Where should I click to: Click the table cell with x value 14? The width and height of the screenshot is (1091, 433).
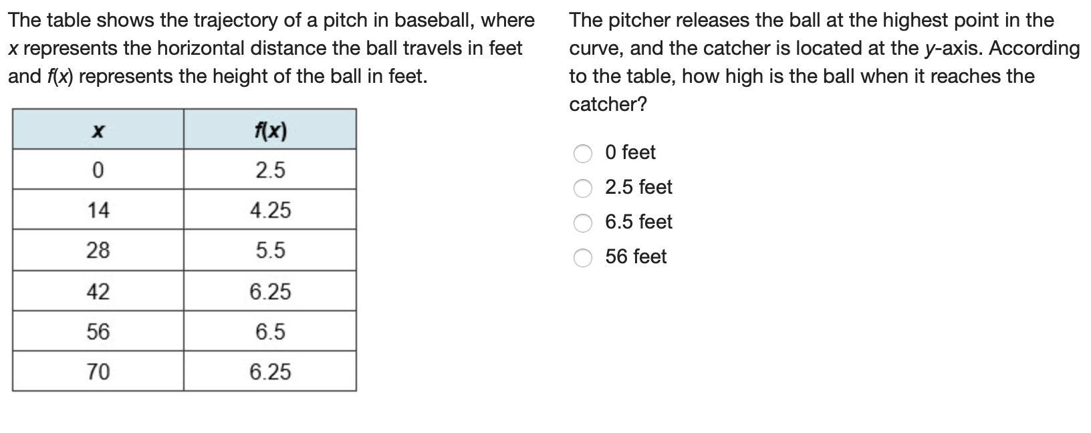click(x=98, y=210)
